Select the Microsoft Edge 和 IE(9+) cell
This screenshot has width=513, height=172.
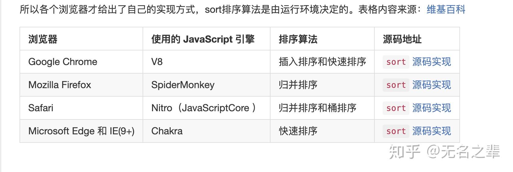(81, 131)
